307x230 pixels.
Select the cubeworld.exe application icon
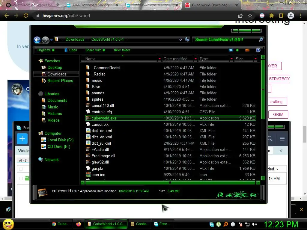[x=88, y=118]
